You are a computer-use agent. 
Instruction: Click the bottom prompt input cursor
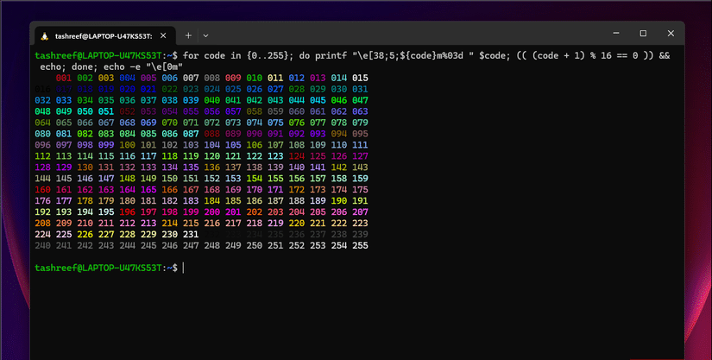(184, 268)
